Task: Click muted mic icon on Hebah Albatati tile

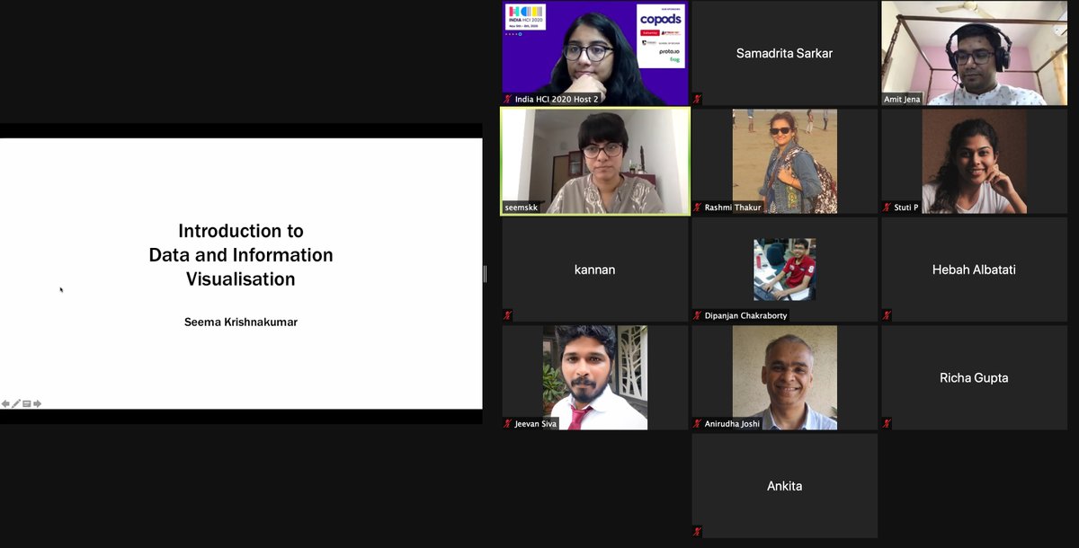Action: click(887, 315)
